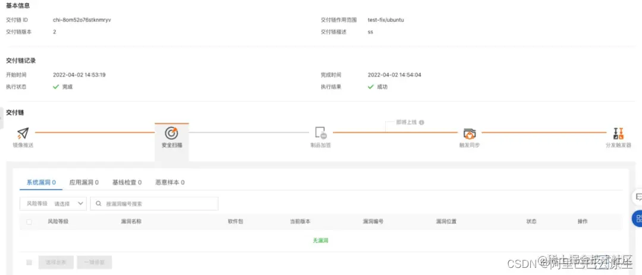The image size is (642, 275).
Task: Tick the select-all checkbox in table header
Action: pyautogui.click(x=29, y=222)
